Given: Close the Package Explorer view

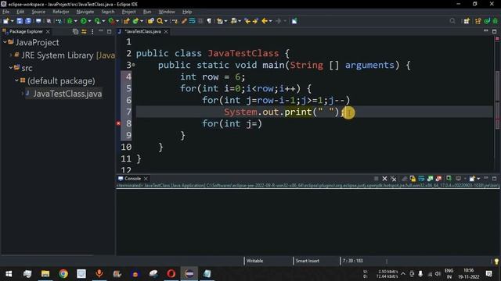Looking at the screenshot, I should coord(48,31).
